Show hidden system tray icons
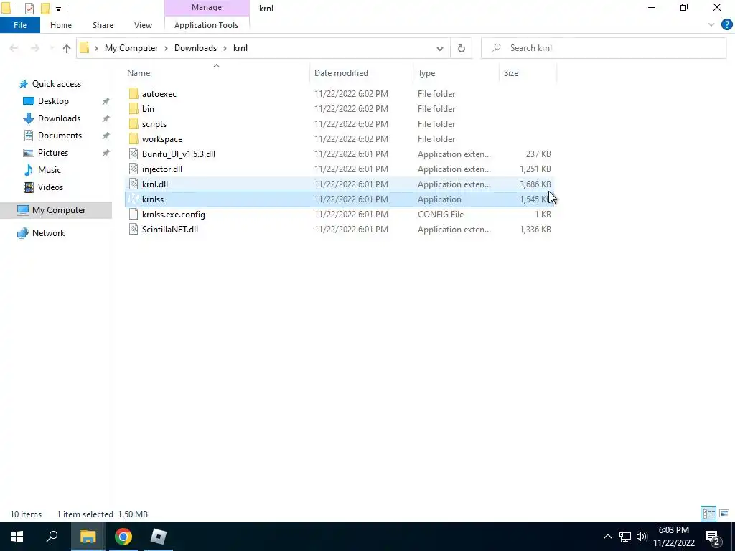The height and width of the screenshot is (551, 735). [x=607, y=537]
